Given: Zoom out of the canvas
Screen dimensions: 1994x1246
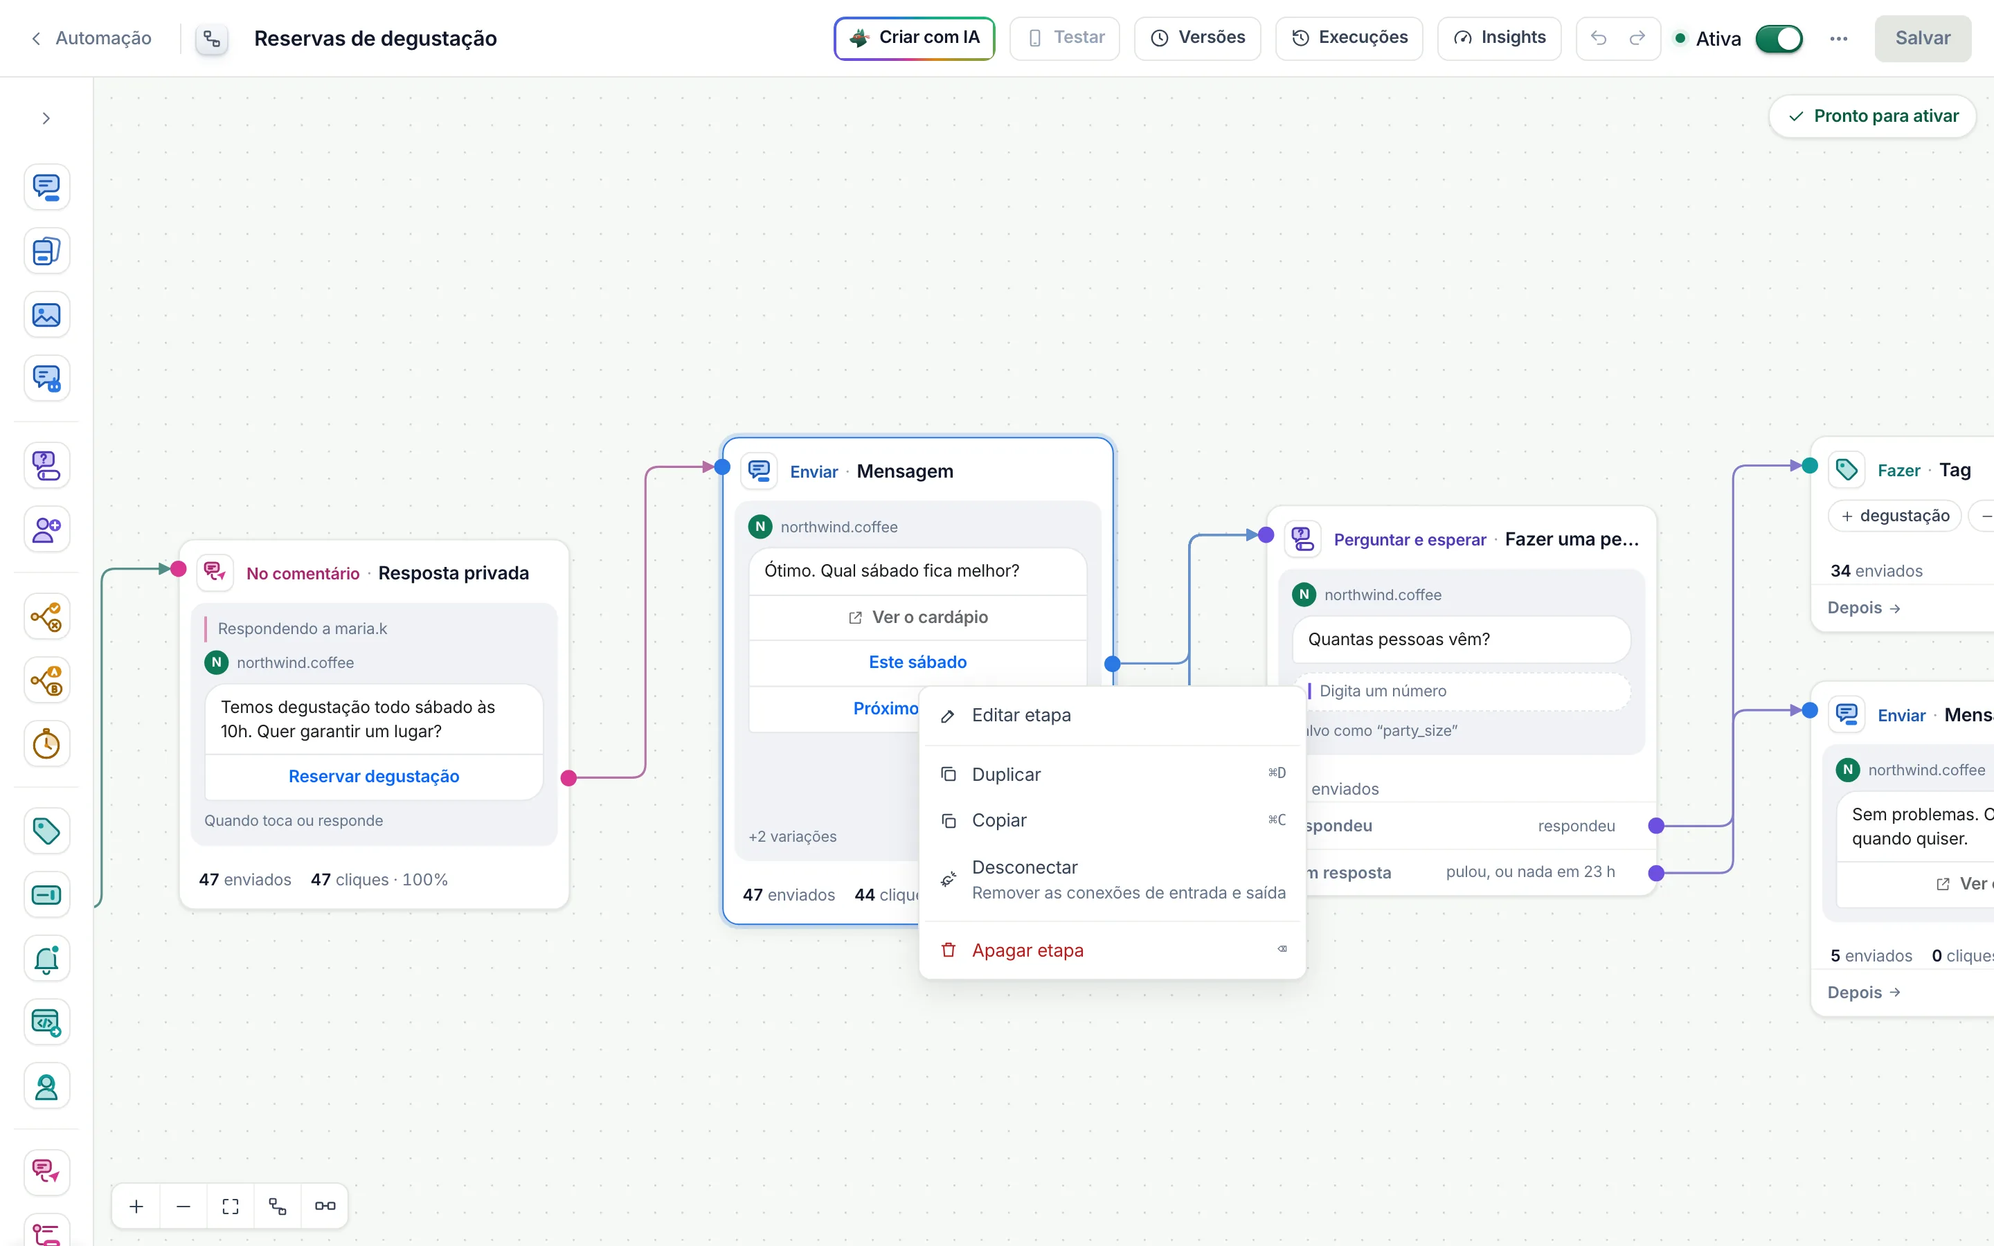Looking at the screenshot, I should tap(183, 1207).
